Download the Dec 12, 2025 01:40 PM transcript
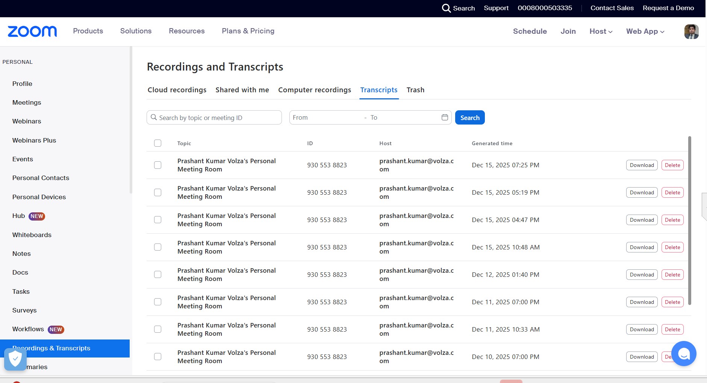This screenshot has width=707, height=383. pos(642,275)
